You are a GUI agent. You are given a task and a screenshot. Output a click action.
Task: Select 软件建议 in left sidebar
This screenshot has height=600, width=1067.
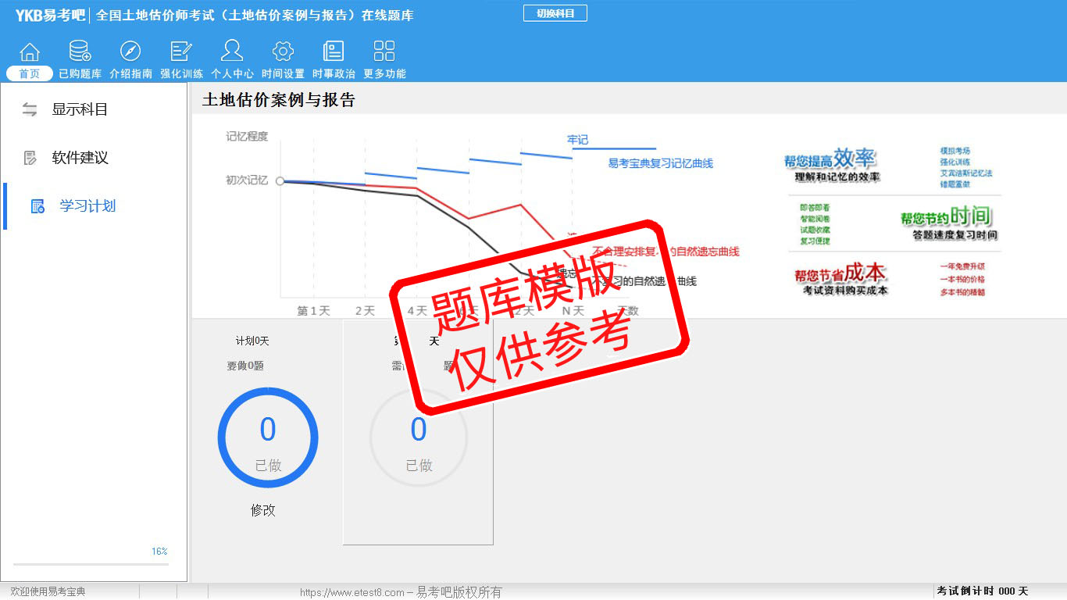point(79,159)
